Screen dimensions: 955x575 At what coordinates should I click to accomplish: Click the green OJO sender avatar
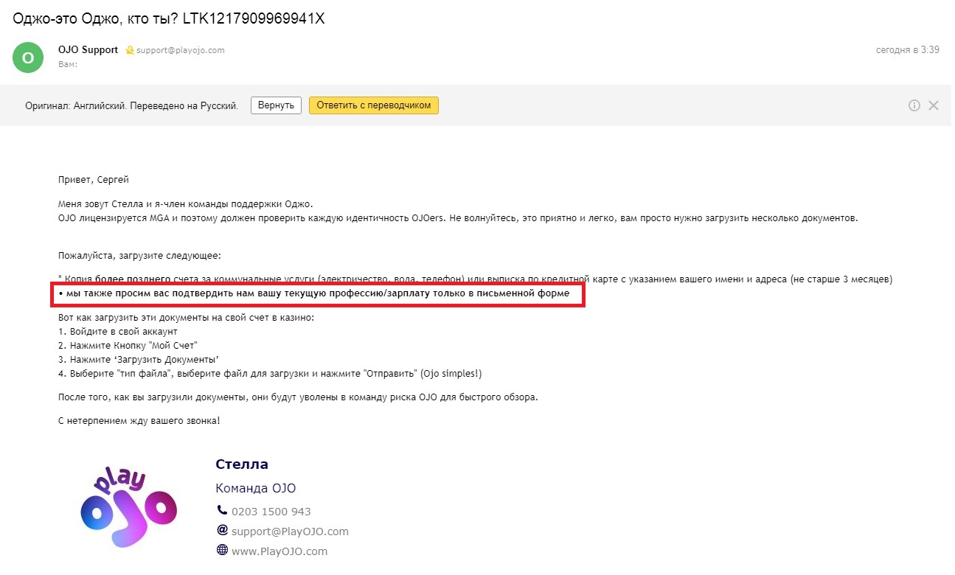coord(27,57)
